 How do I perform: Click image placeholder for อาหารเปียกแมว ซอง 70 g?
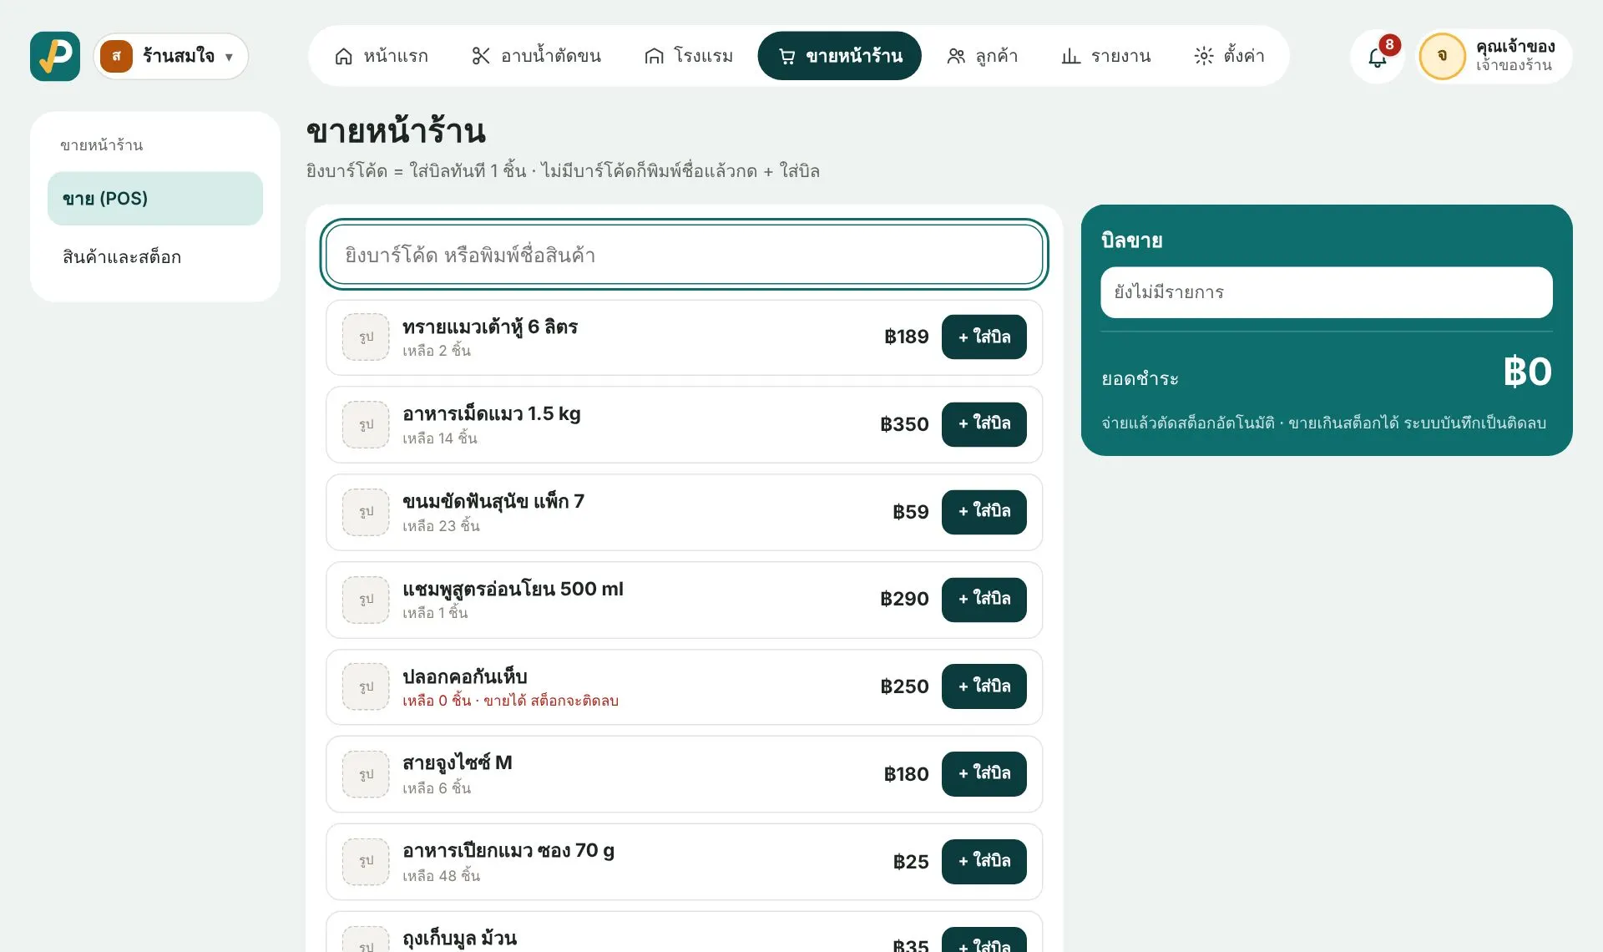[366, 862]
